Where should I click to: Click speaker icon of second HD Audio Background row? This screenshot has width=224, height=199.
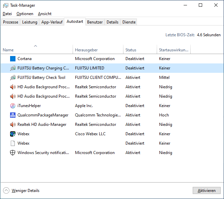coord(13,96)
